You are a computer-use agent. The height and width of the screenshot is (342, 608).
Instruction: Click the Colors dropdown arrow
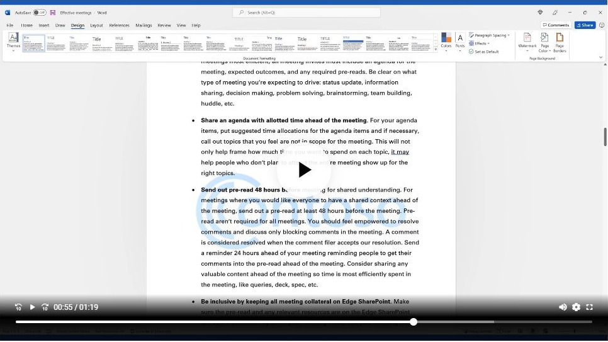(x=446, y=51)
